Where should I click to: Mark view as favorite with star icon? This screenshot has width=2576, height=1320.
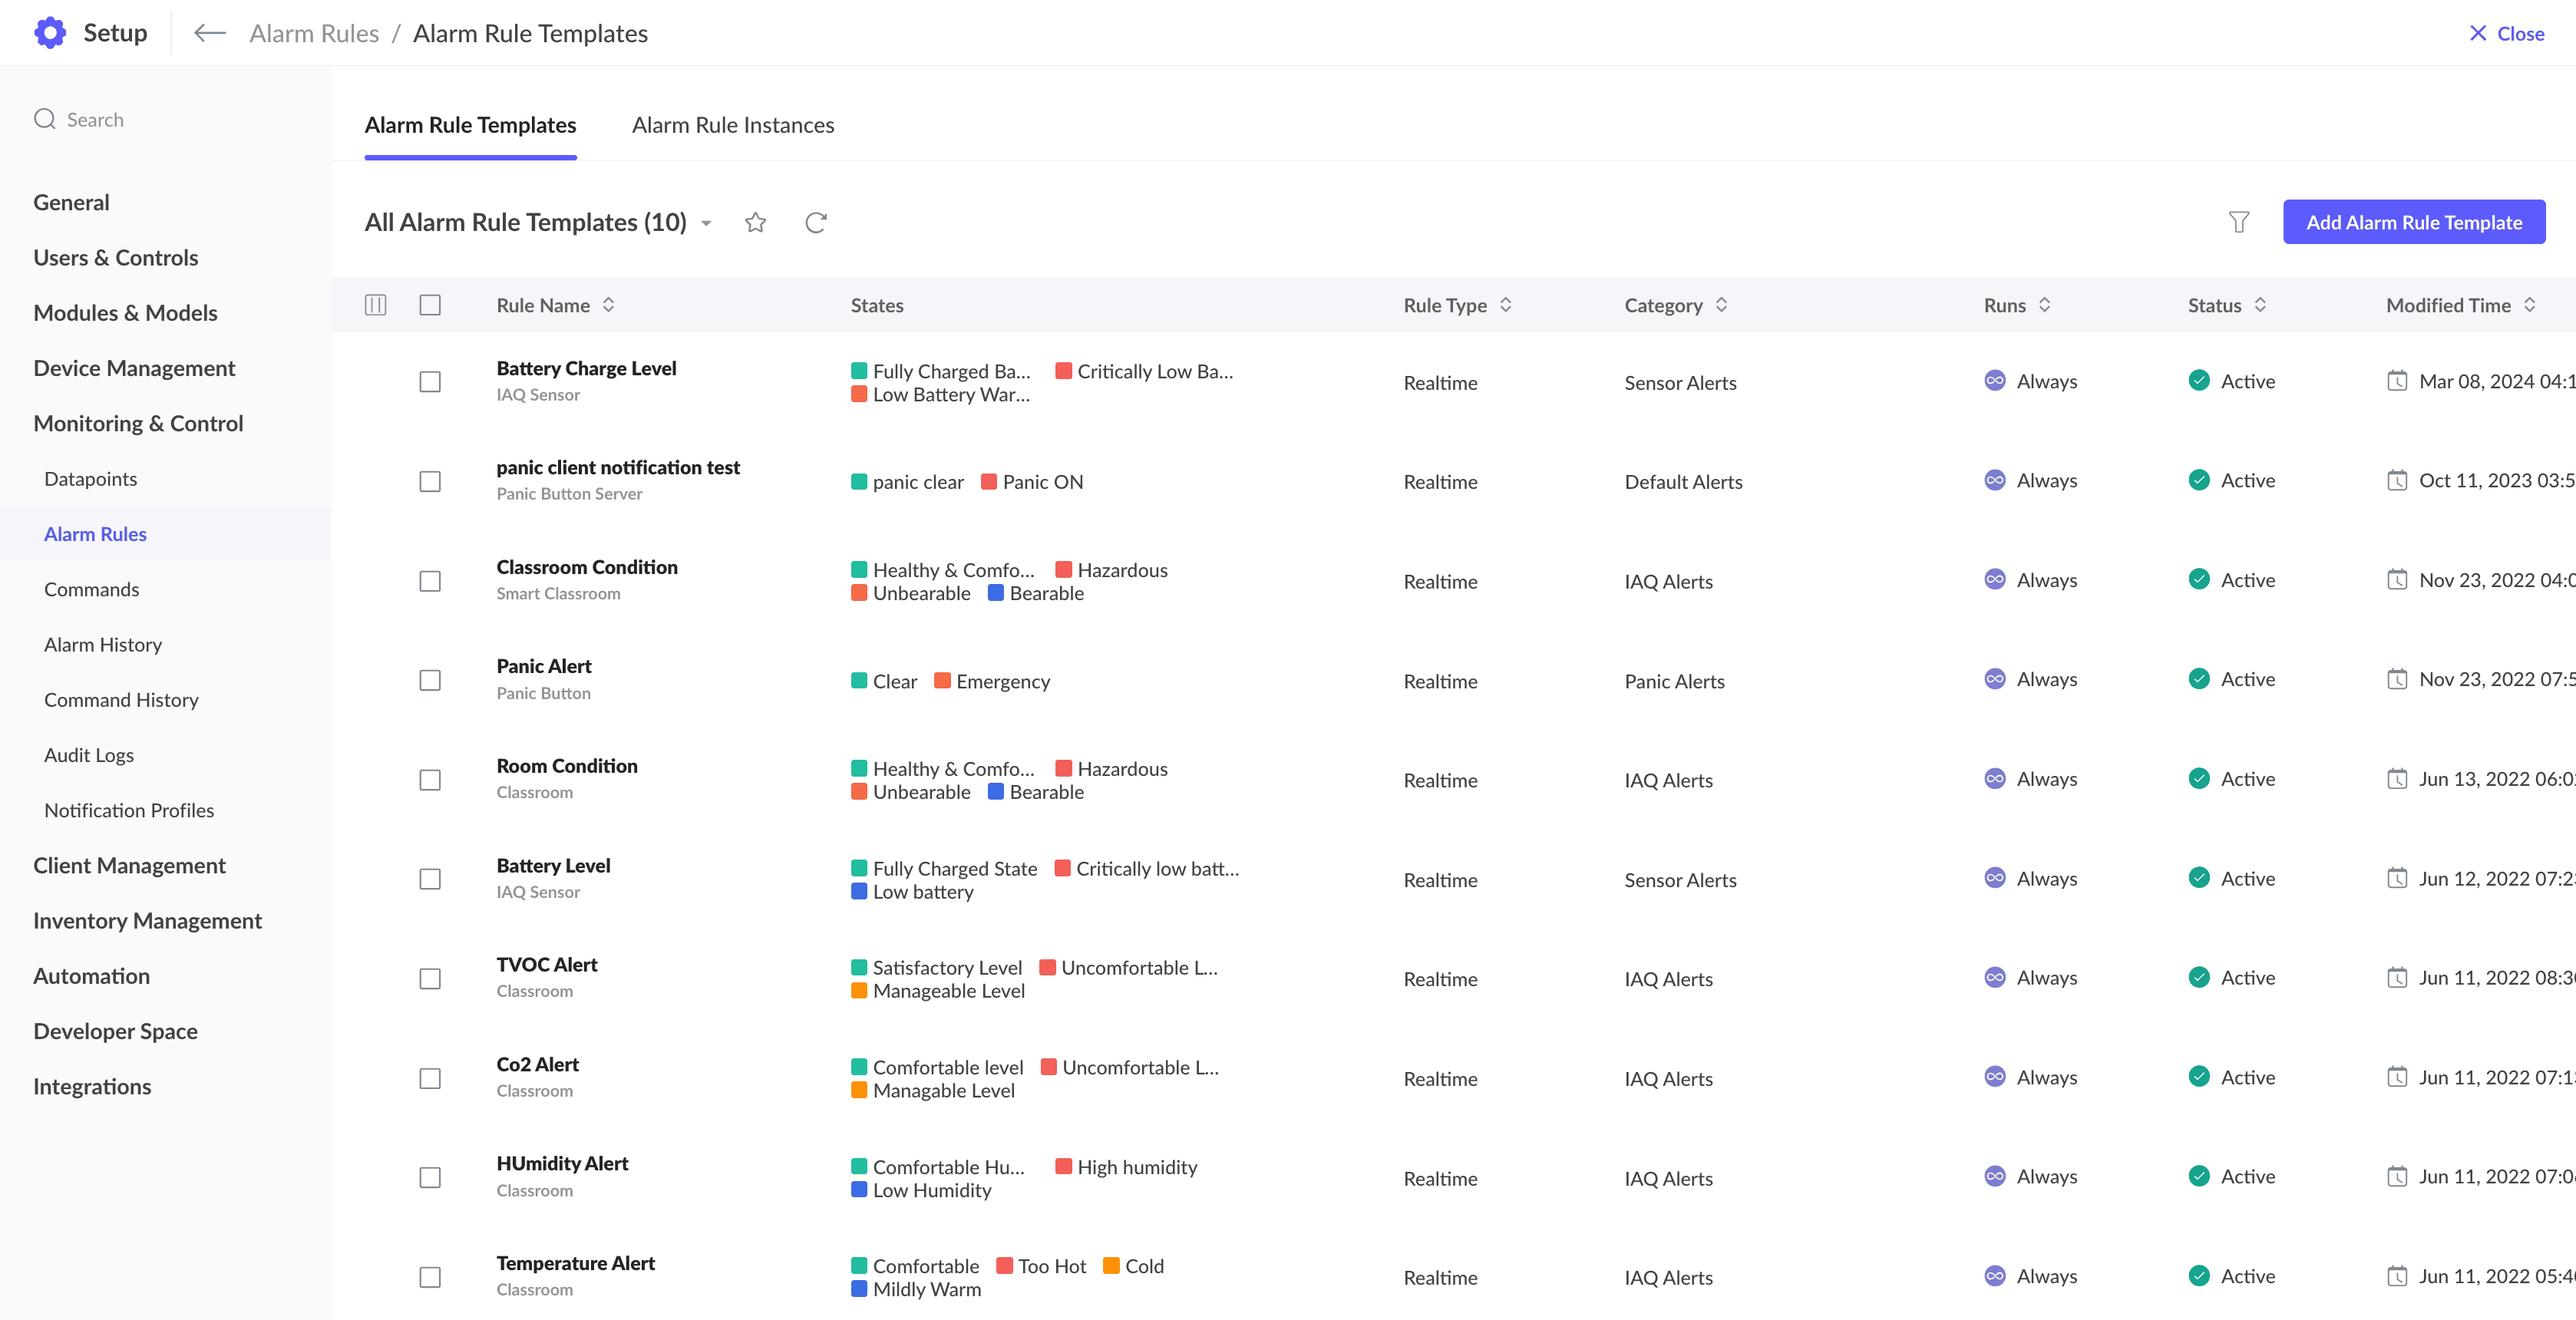click(x=755, y=222)
